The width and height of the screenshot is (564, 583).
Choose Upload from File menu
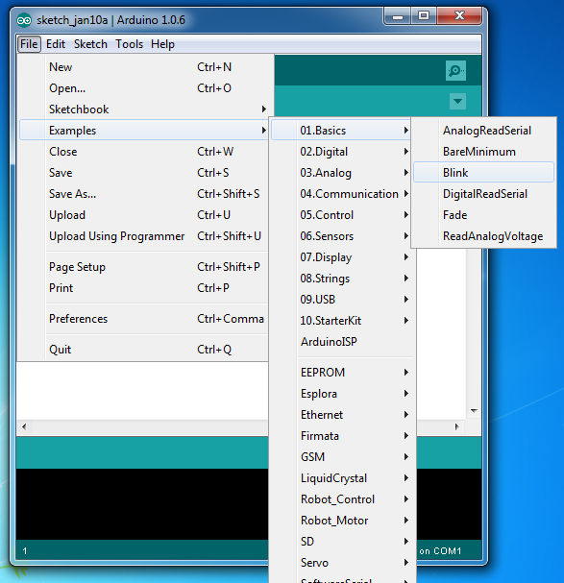click(x=144, y=215)
